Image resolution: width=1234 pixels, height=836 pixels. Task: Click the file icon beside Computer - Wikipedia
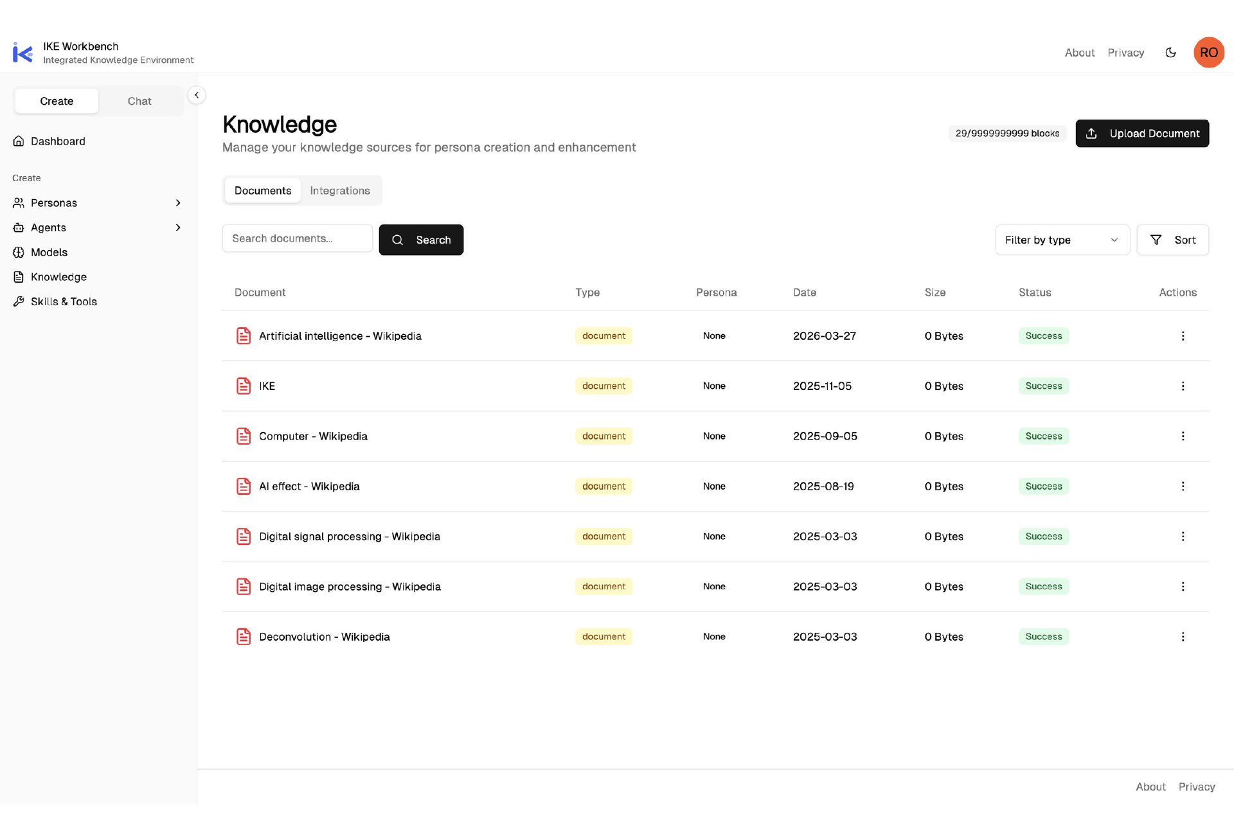[x=244, y=436]
